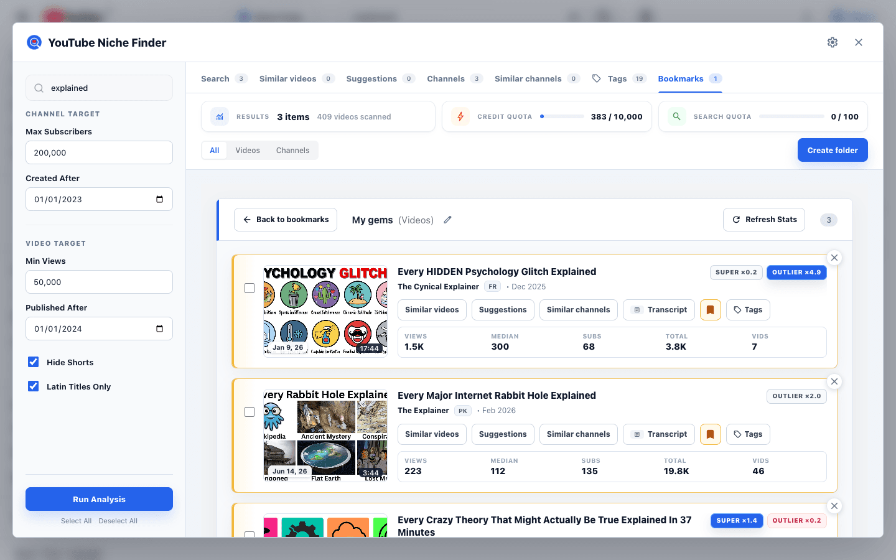Select the Psychology Glitch video checkbox
Screen dimensions: 896x560
pyautogui.click(x=250, y=288)
